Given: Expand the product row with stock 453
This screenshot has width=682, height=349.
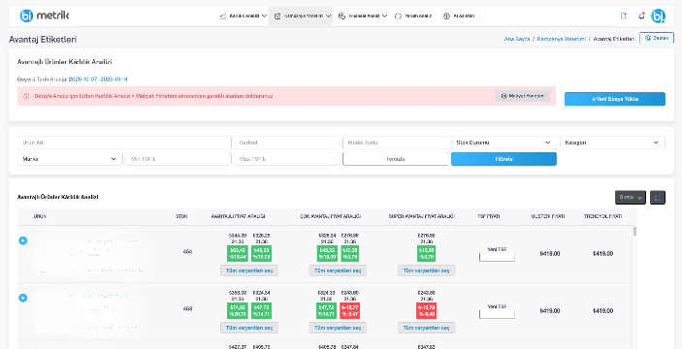Looking at the screenshot, I should pyautogui.click(x=23, y=298).
